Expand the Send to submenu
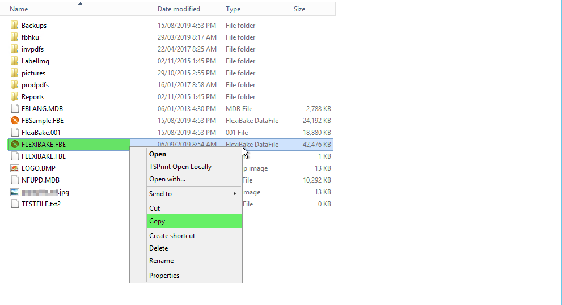 tap(195, 193)
